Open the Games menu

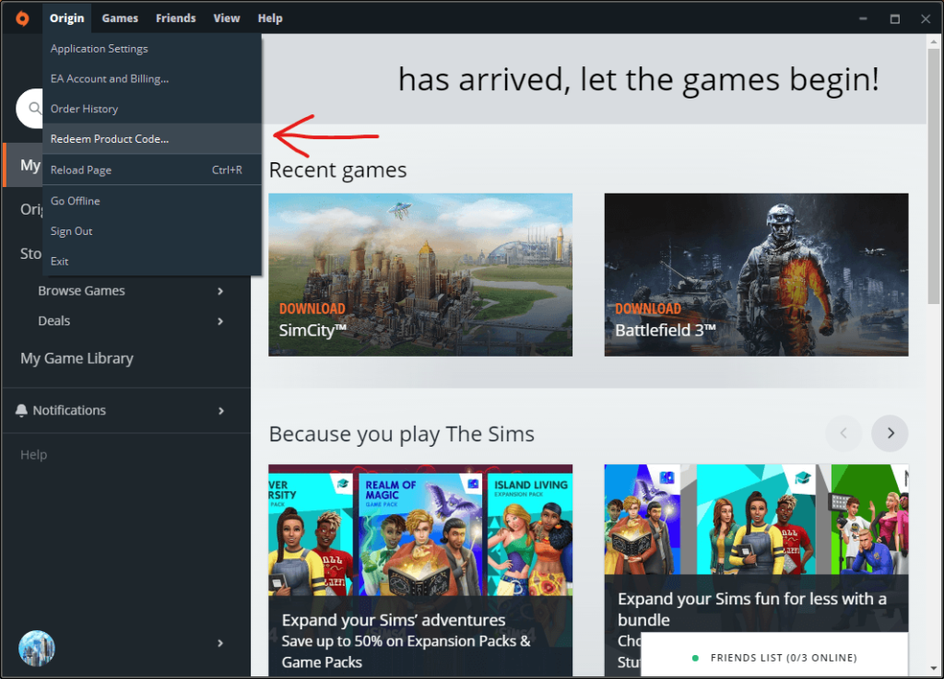[x=120, y=18]
